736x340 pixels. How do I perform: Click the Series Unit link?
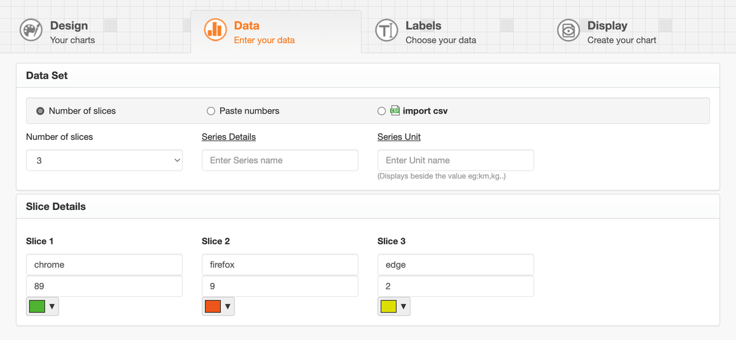(399, 137)
